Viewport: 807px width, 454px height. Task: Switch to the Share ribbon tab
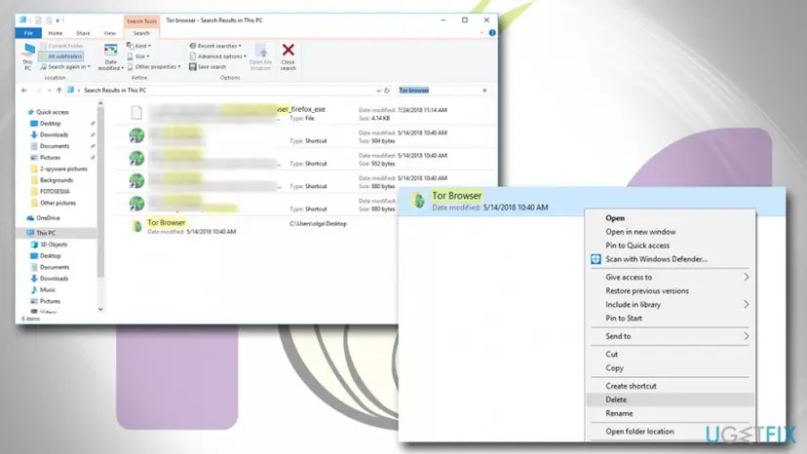coord(83,33)
